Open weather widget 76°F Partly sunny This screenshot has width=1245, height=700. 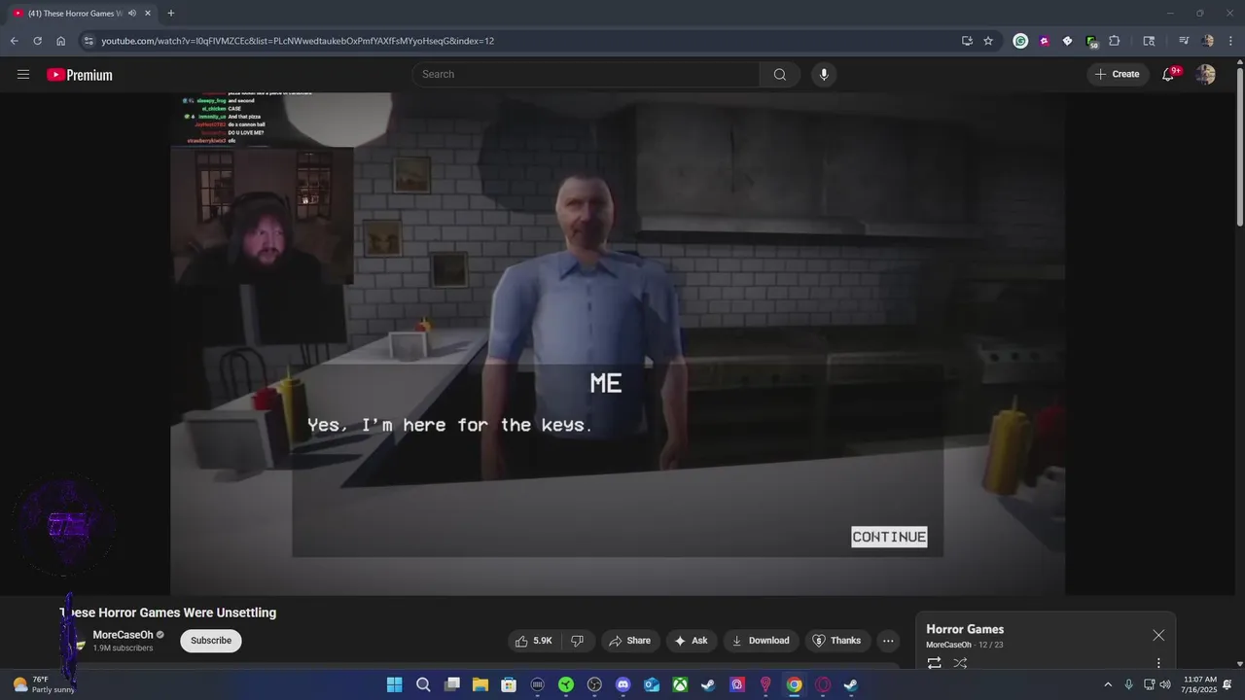44,684
